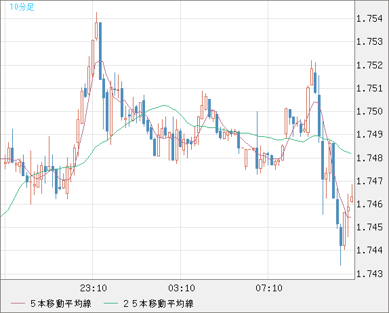Image resolution: width=389 pixels, height=313 pixels.
Task: Click the 07:10 time axis label
Action: [x=269, y=288]
